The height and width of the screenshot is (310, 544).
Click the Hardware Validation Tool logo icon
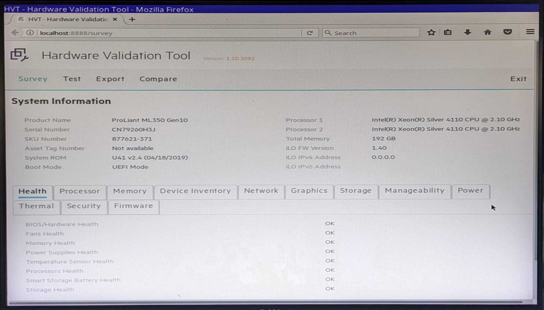19,55
